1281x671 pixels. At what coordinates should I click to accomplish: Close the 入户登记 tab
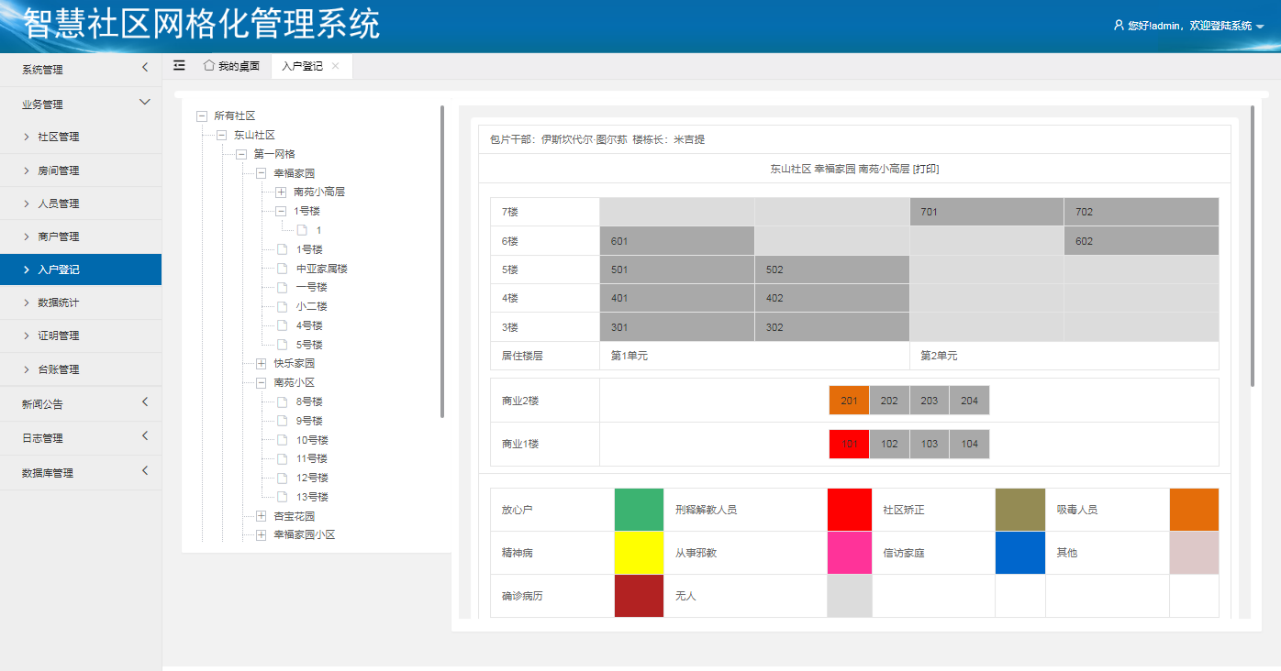pyautogui.click(x=335, y=65)
